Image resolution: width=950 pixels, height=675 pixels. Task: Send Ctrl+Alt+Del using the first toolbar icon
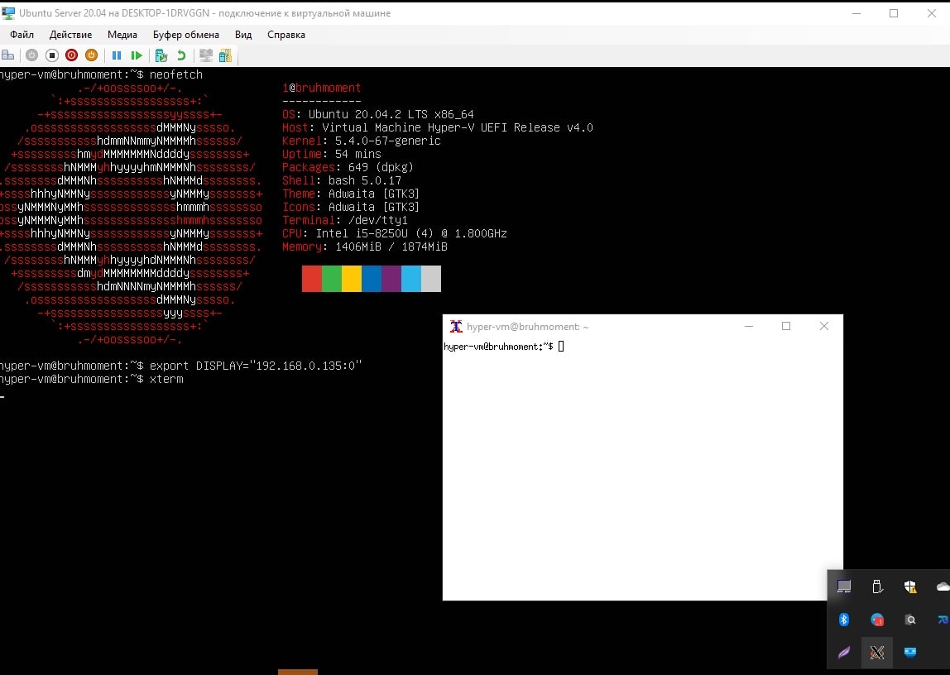pos(8,55)
